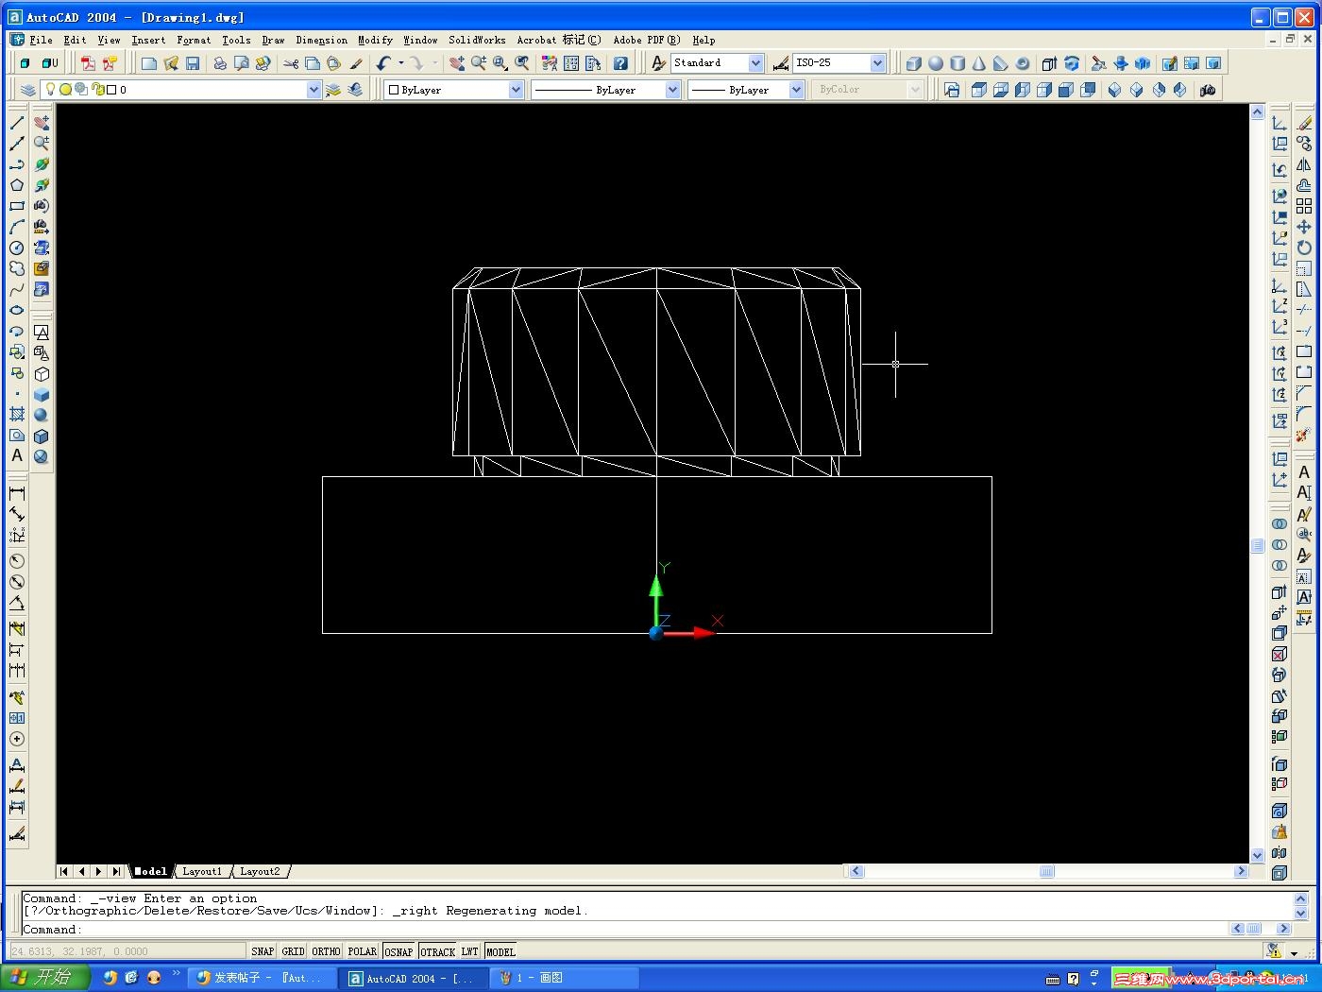Image resolution: width=1322 pixels, height=992 pixels.
Task: Create a solid Sphere from Solids toolbar
Action: (936, 63)
